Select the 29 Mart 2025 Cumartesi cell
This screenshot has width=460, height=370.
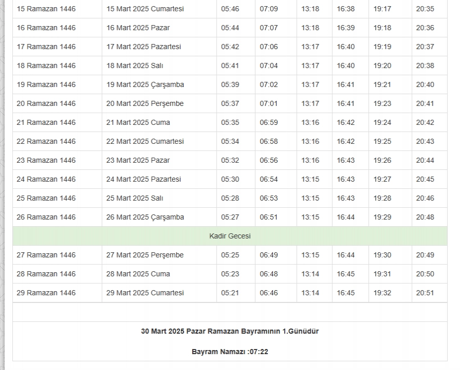[x=145, y=293]
